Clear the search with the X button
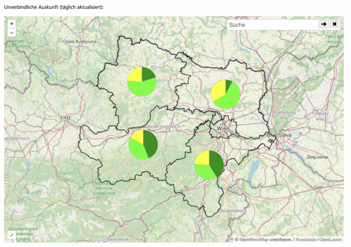This screenshot has width=351, height=247. click(335, 25)
